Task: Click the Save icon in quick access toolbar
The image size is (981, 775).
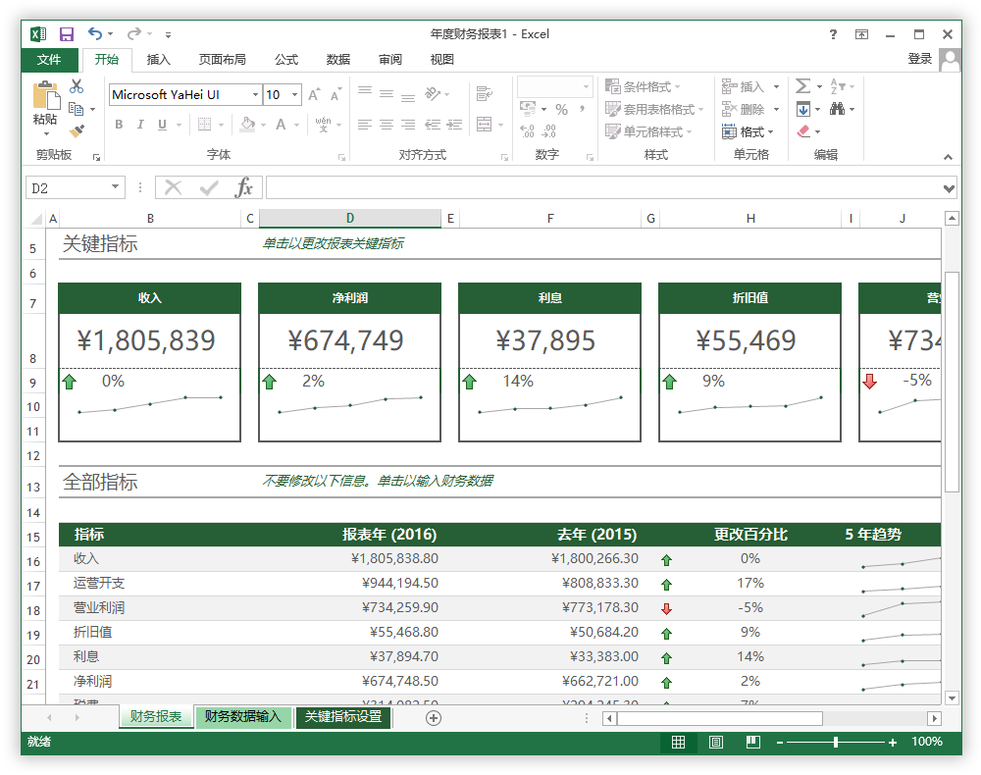Action: (67, 33)
